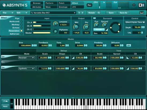Viewport: 147px width, 110px height.
Task: Click the surround path curve icon
Action: pos(107,30)
